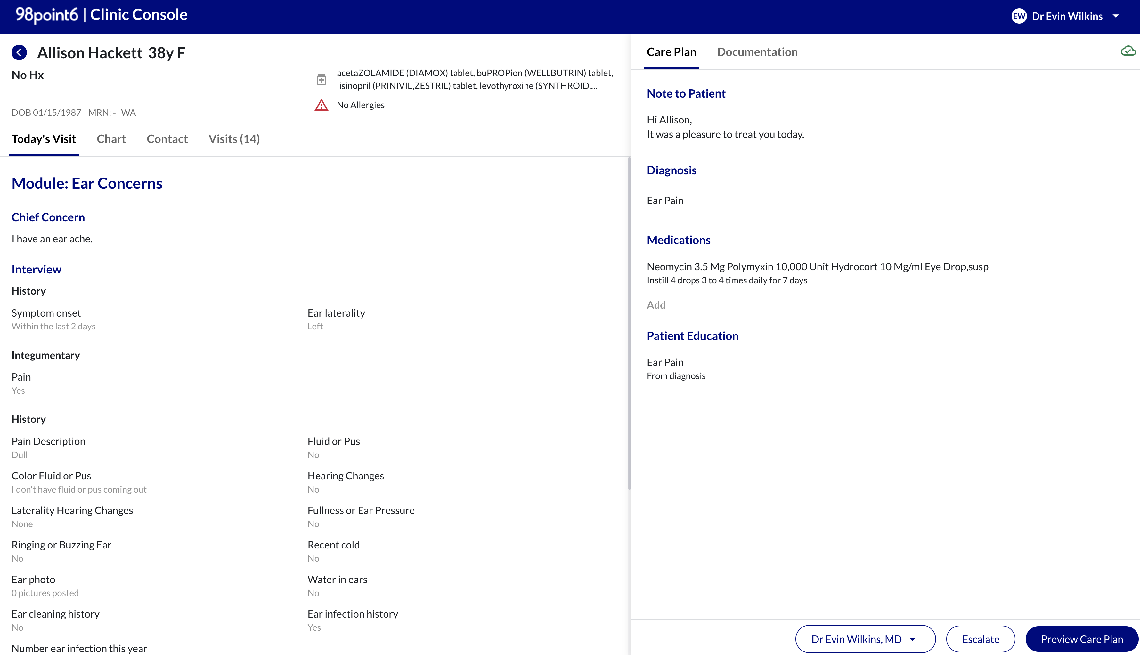Click the truncated medications list text

click(475, 79)
